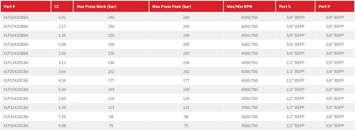Screen dimensions: 355x130
Task: Click part number X1P3641DCBA
Action: click(x=16, y=126)
